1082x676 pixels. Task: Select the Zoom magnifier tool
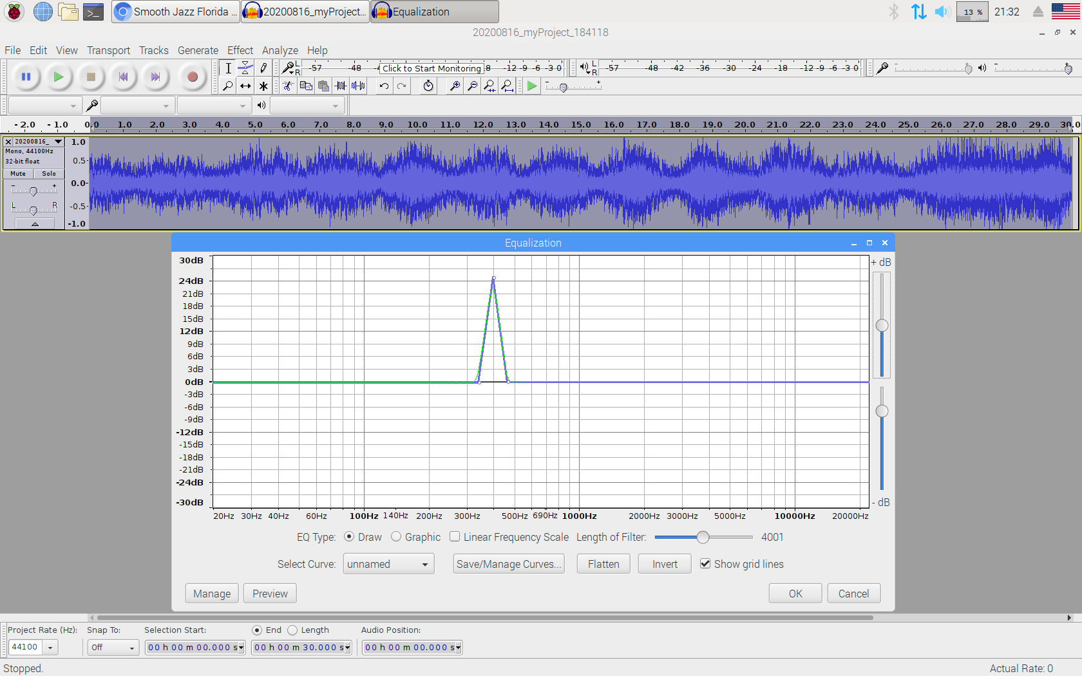coord(227,86)
